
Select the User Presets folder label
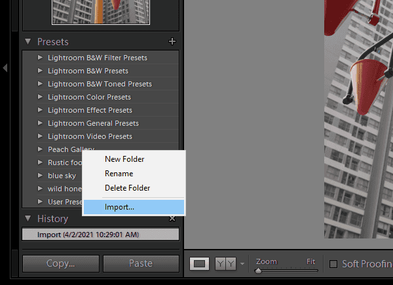[x=65, y=202]
